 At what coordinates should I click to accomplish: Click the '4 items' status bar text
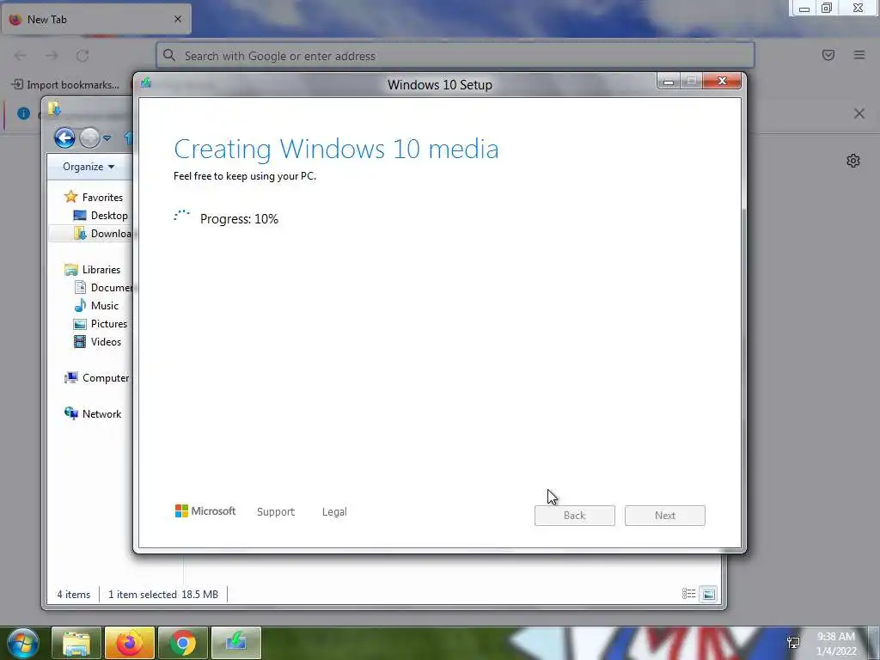tap(74, 595)
